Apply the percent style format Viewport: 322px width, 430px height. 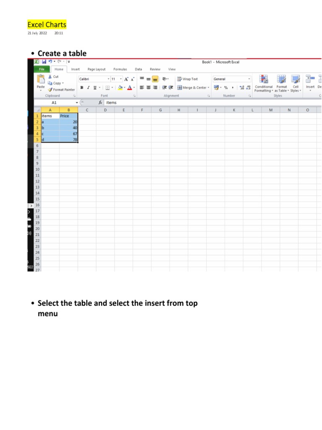click(226, 88)
